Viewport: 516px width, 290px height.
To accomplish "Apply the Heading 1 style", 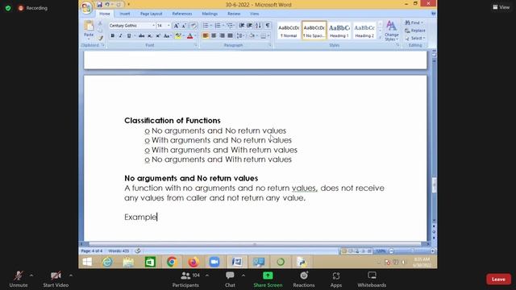I will tap(339, 31).
